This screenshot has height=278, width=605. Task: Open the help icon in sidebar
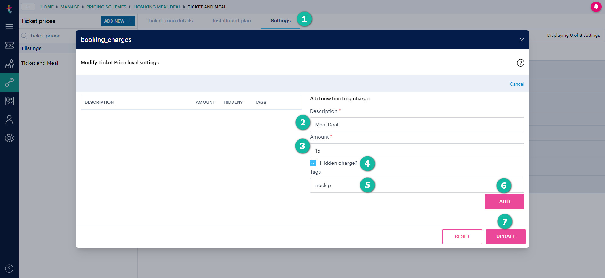tap(9, 269)
